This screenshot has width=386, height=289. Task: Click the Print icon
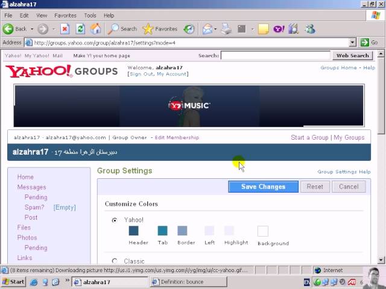(226, 29)
